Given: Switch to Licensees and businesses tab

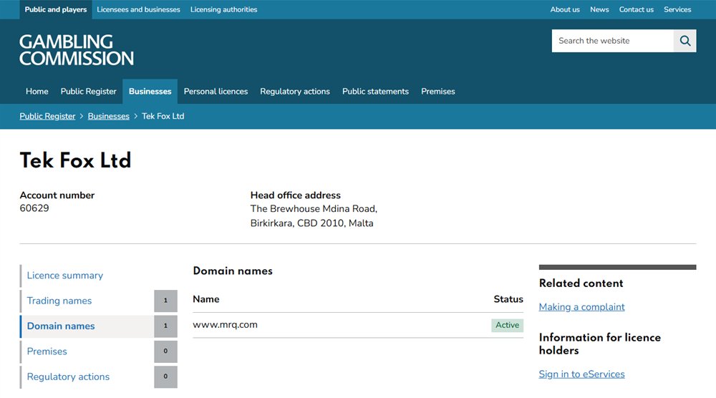Looking at the screenshot, I should click(x=138, y=9).
